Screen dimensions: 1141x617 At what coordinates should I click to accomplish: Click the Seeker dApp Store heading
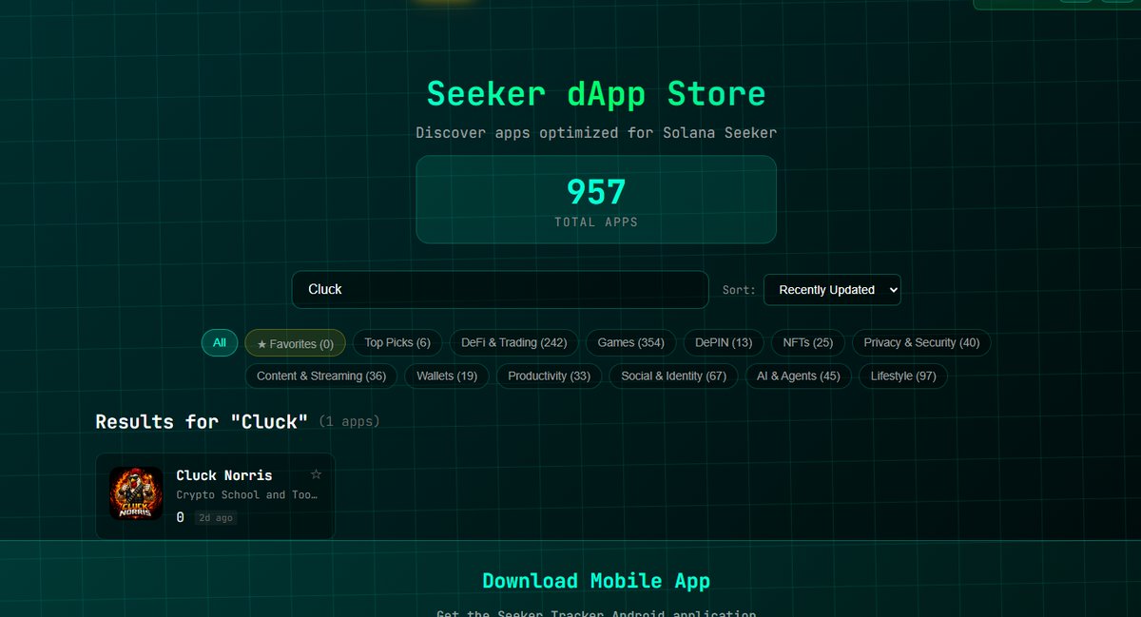click(x=596, y=94)
